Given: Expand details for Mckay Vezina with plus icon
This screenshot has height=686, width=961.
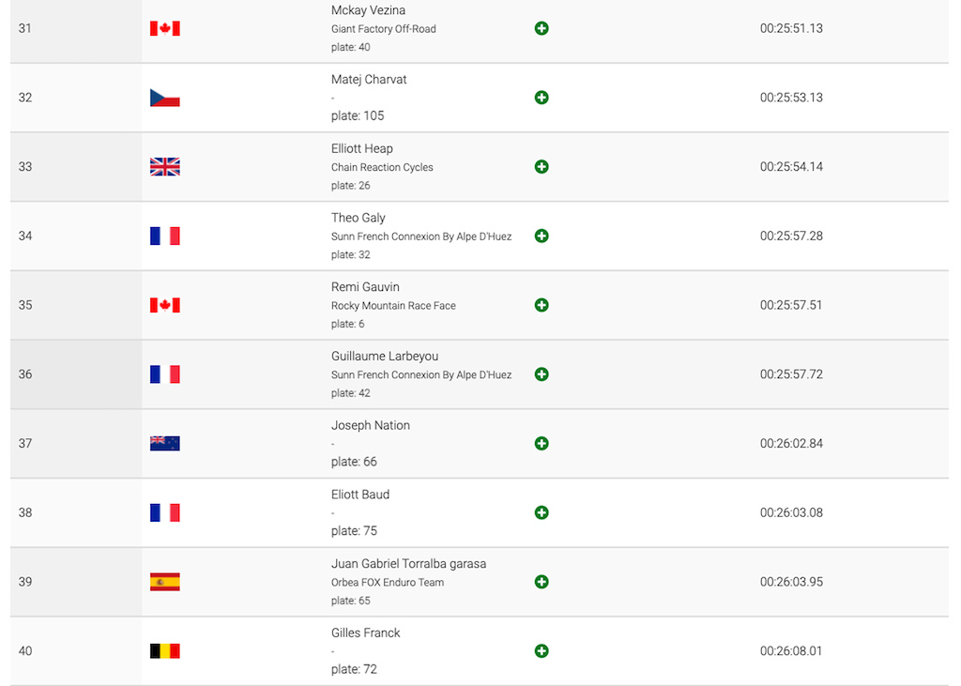Looking at the screenshot, I should (x=542, y=28).
